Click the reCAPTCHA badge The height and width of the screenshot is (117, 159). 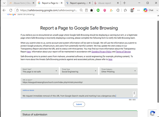click(153, 113)
